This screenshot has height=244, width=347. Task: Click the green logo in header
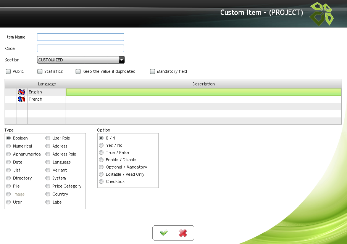click(x=321, y=14)
